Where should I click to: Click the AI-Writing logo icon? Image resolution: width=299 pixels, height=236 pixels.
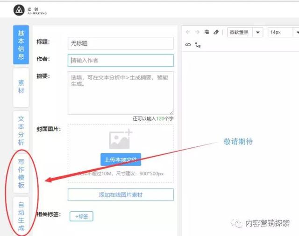click(x=19, y=10)
